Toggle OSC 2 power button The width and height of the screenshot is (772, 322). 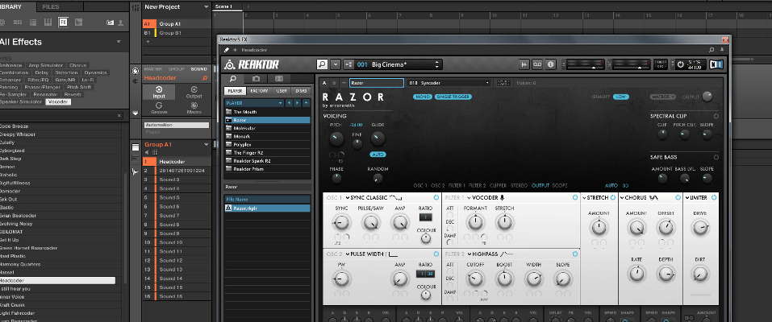[436, 254]
